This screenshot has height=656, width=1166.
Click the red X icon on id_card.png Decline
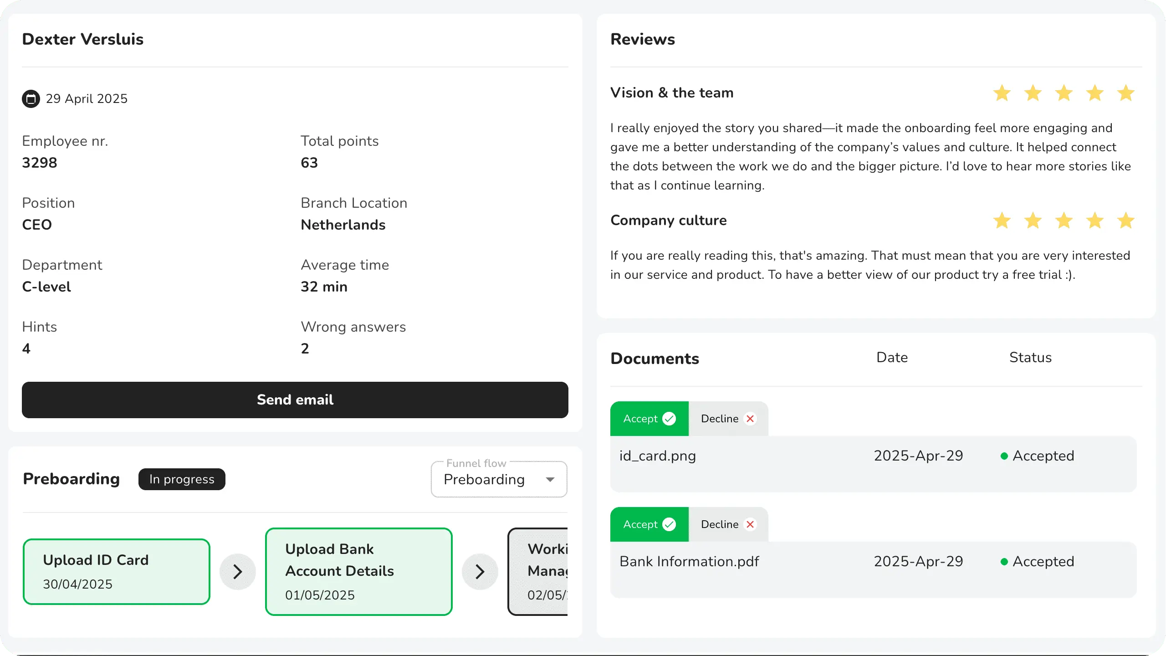click(x=750, y=419)
